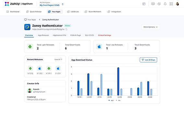
Task: Open Integration page
Action: [x=114, y=12]
